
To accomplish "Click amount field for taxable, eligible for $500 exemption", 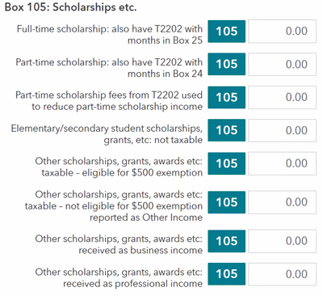I will point(282,163).
